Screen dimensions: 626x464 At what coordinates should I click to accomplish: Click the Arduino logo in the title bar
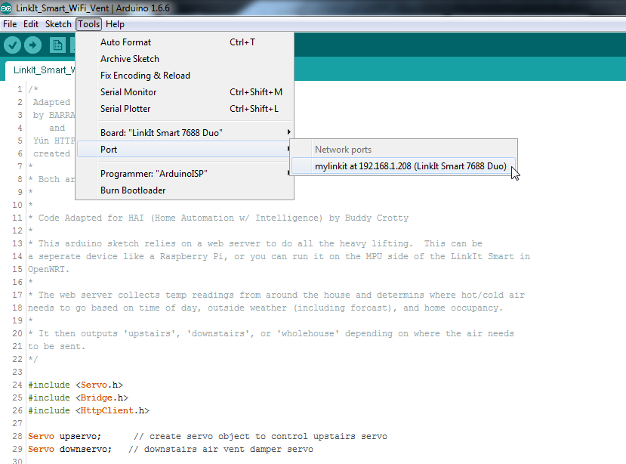(8, 8)
